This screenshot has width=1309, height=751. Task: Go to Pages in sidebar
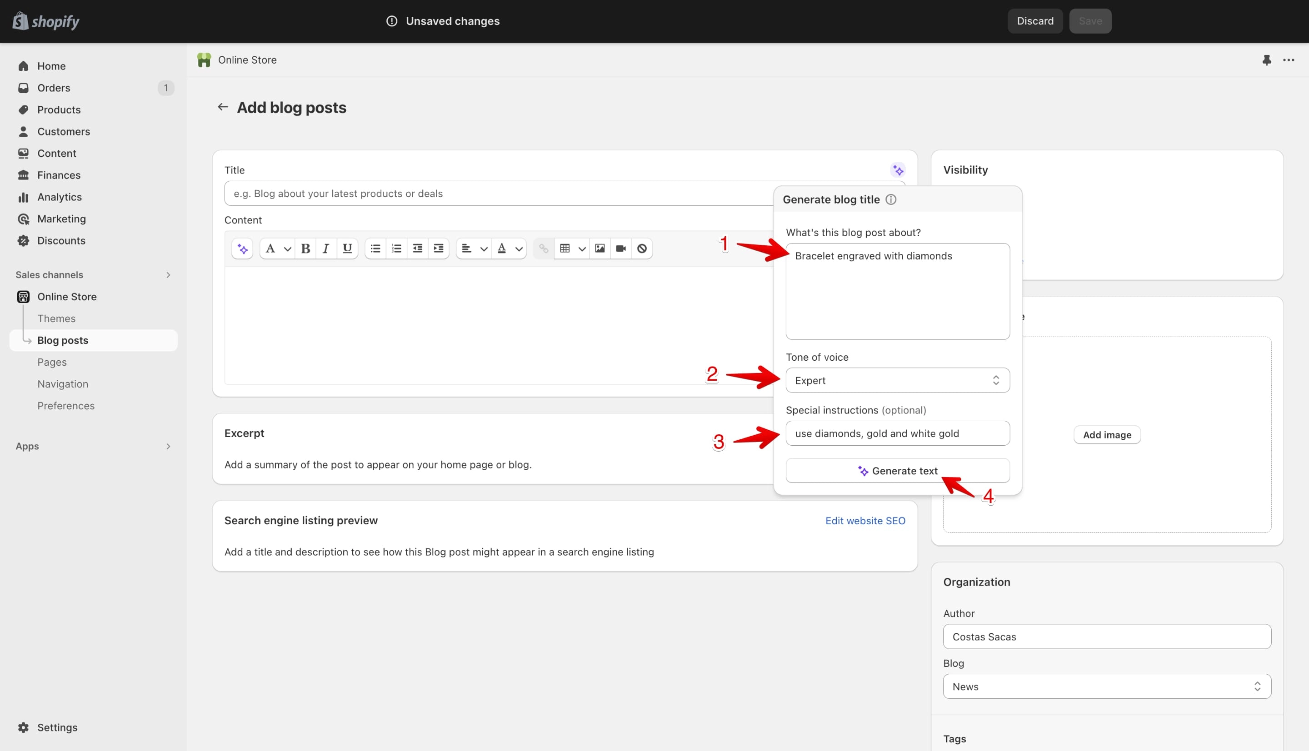52,362
